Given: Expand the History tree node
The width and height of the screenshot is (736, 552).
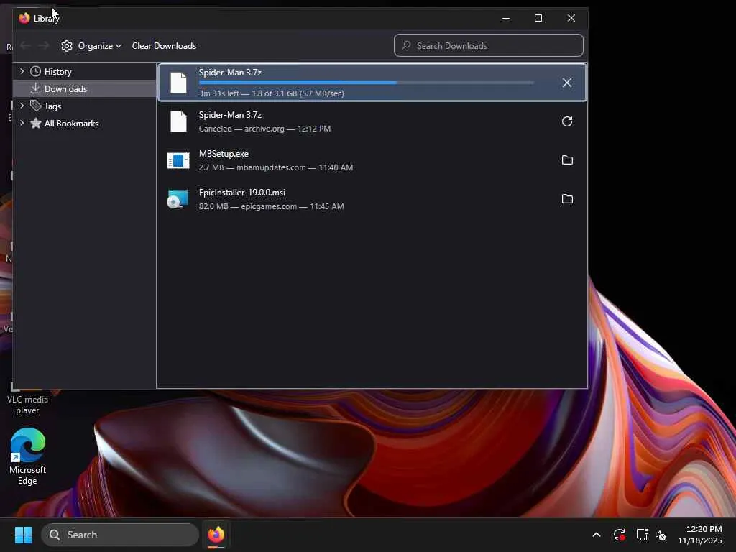Looking at the screenshot, I should tap(22, 71).
